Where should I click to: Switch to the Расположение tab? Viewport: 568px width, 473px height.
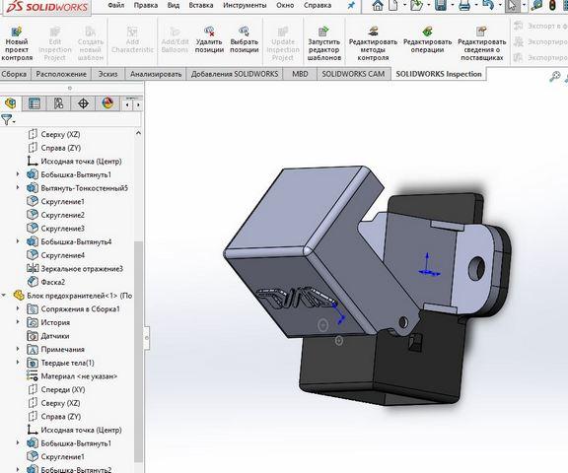(x=61, y=74)
